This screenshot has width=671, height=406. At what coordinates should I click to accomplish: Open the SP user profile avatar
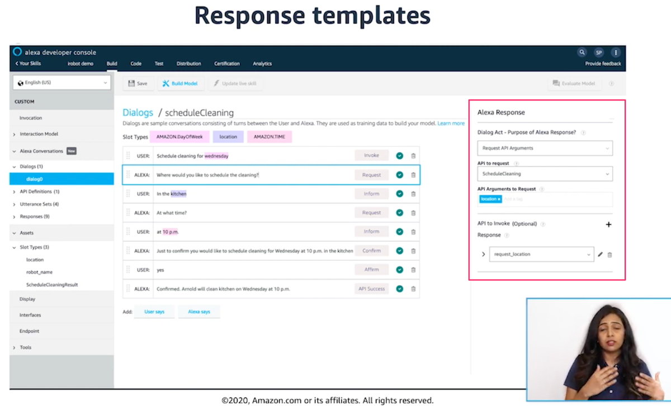(599, 52)
